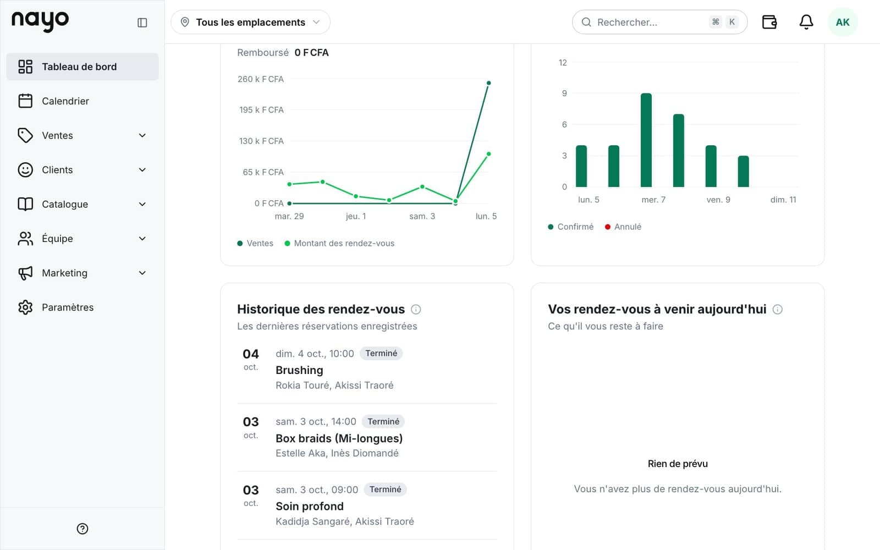This screenshot has width=880, height=550.
Task: Click Remboursé 0 F CFA value
Action: click(x=311, y=52)
